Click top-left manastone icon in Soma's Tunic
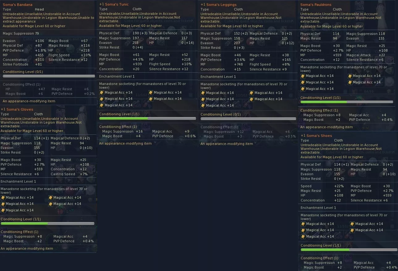The image size is (398, 271). pyautogui.click(x=102, y=92)
